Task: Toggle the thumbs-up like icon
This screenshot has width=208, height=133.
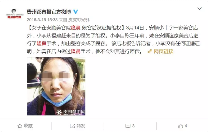Action: click(180, 126)
